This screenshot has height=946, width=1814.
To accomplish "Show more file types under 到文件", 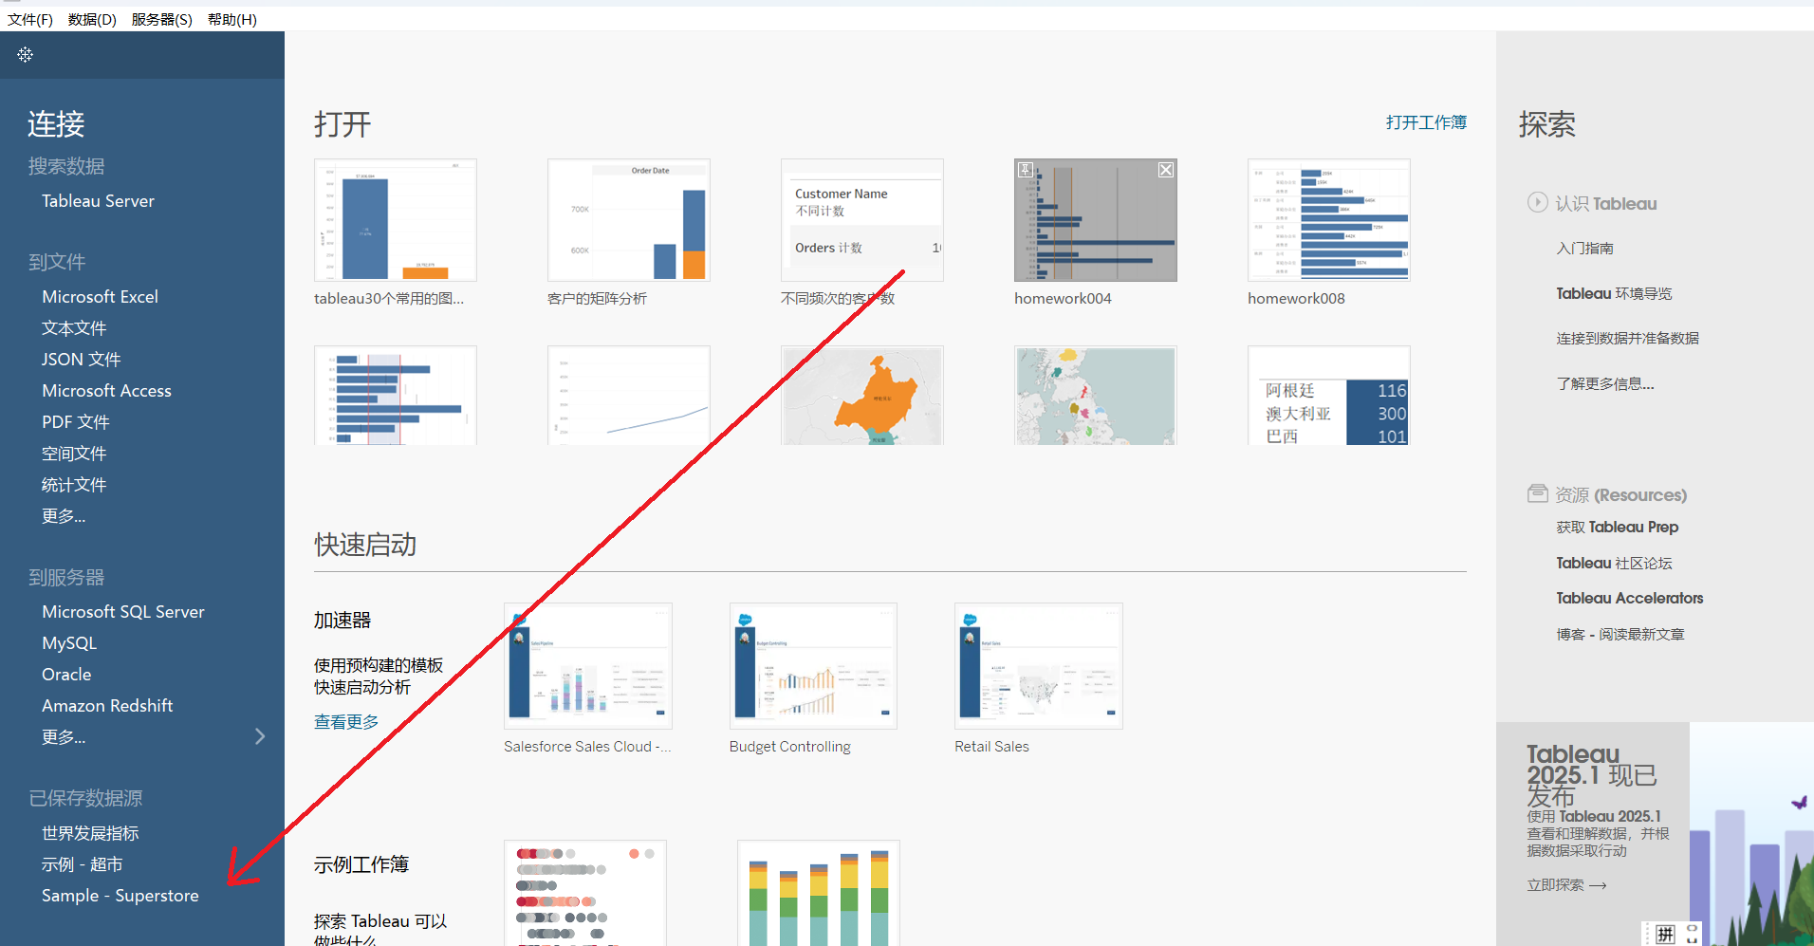I will tap(64, 516).
